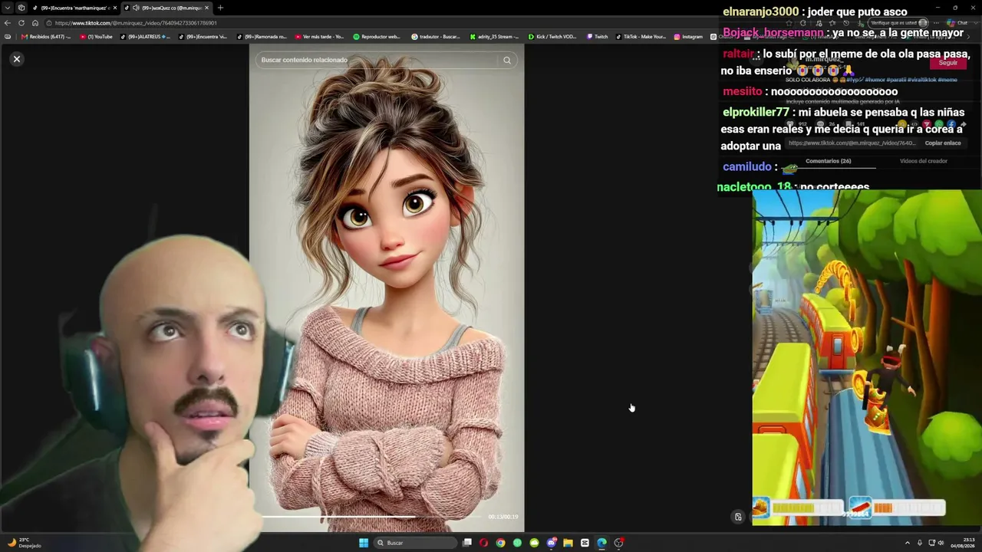Viewport: 982px width, 552px height.
Task: Open the microphone tray icon
Action: [920, 543]
